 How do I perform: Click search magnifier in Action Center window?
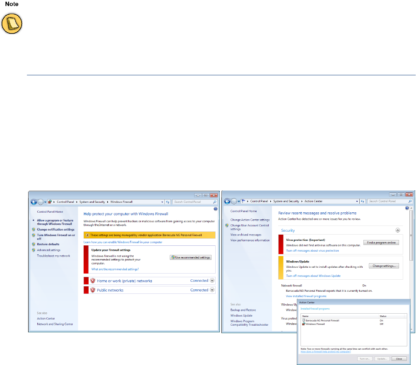(x=410, y=202)
